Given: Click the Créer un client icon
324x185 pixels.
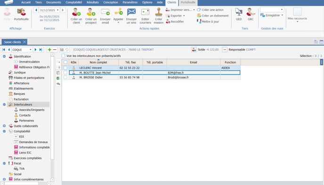Looking at the screenshot, I should 76,12.
